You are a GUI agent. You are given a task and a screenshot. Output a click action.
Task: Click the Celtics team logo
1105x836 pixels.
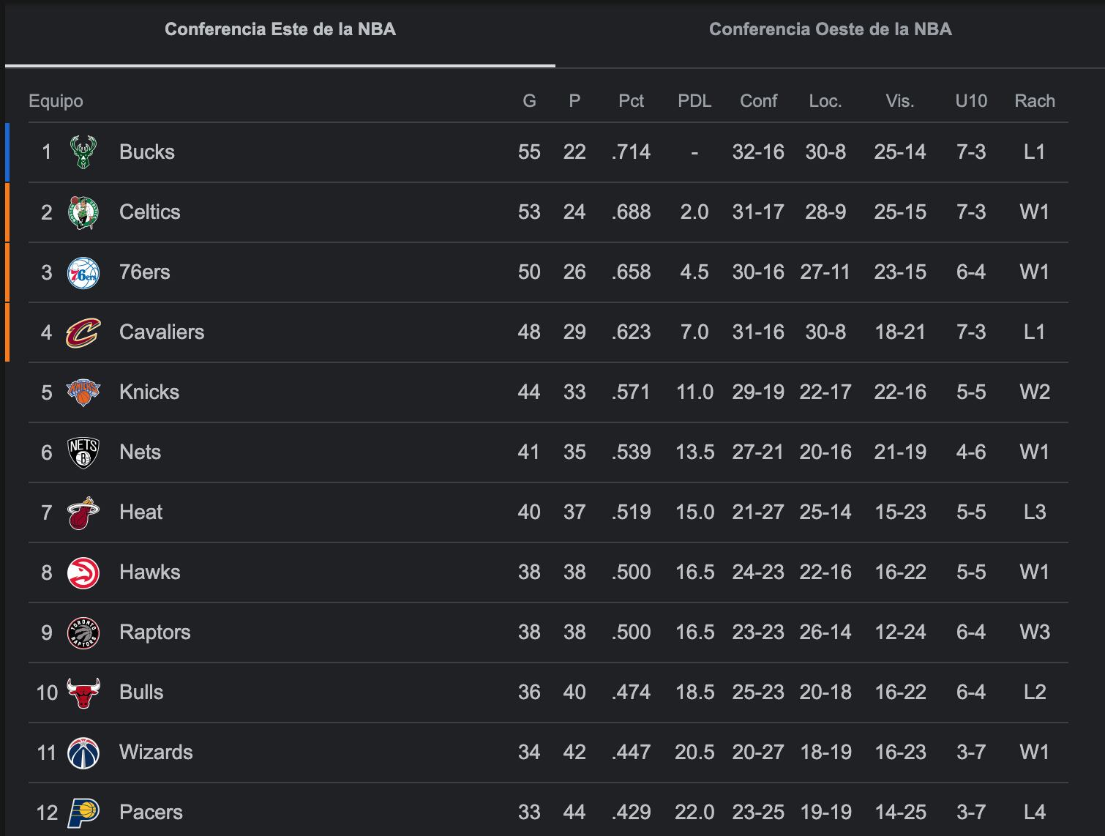[83, 212]
